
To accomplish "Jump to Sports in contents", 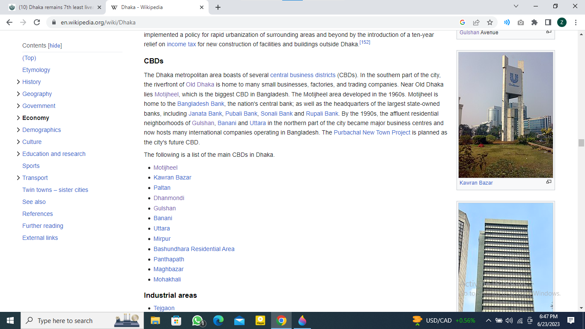I will 31,166.
